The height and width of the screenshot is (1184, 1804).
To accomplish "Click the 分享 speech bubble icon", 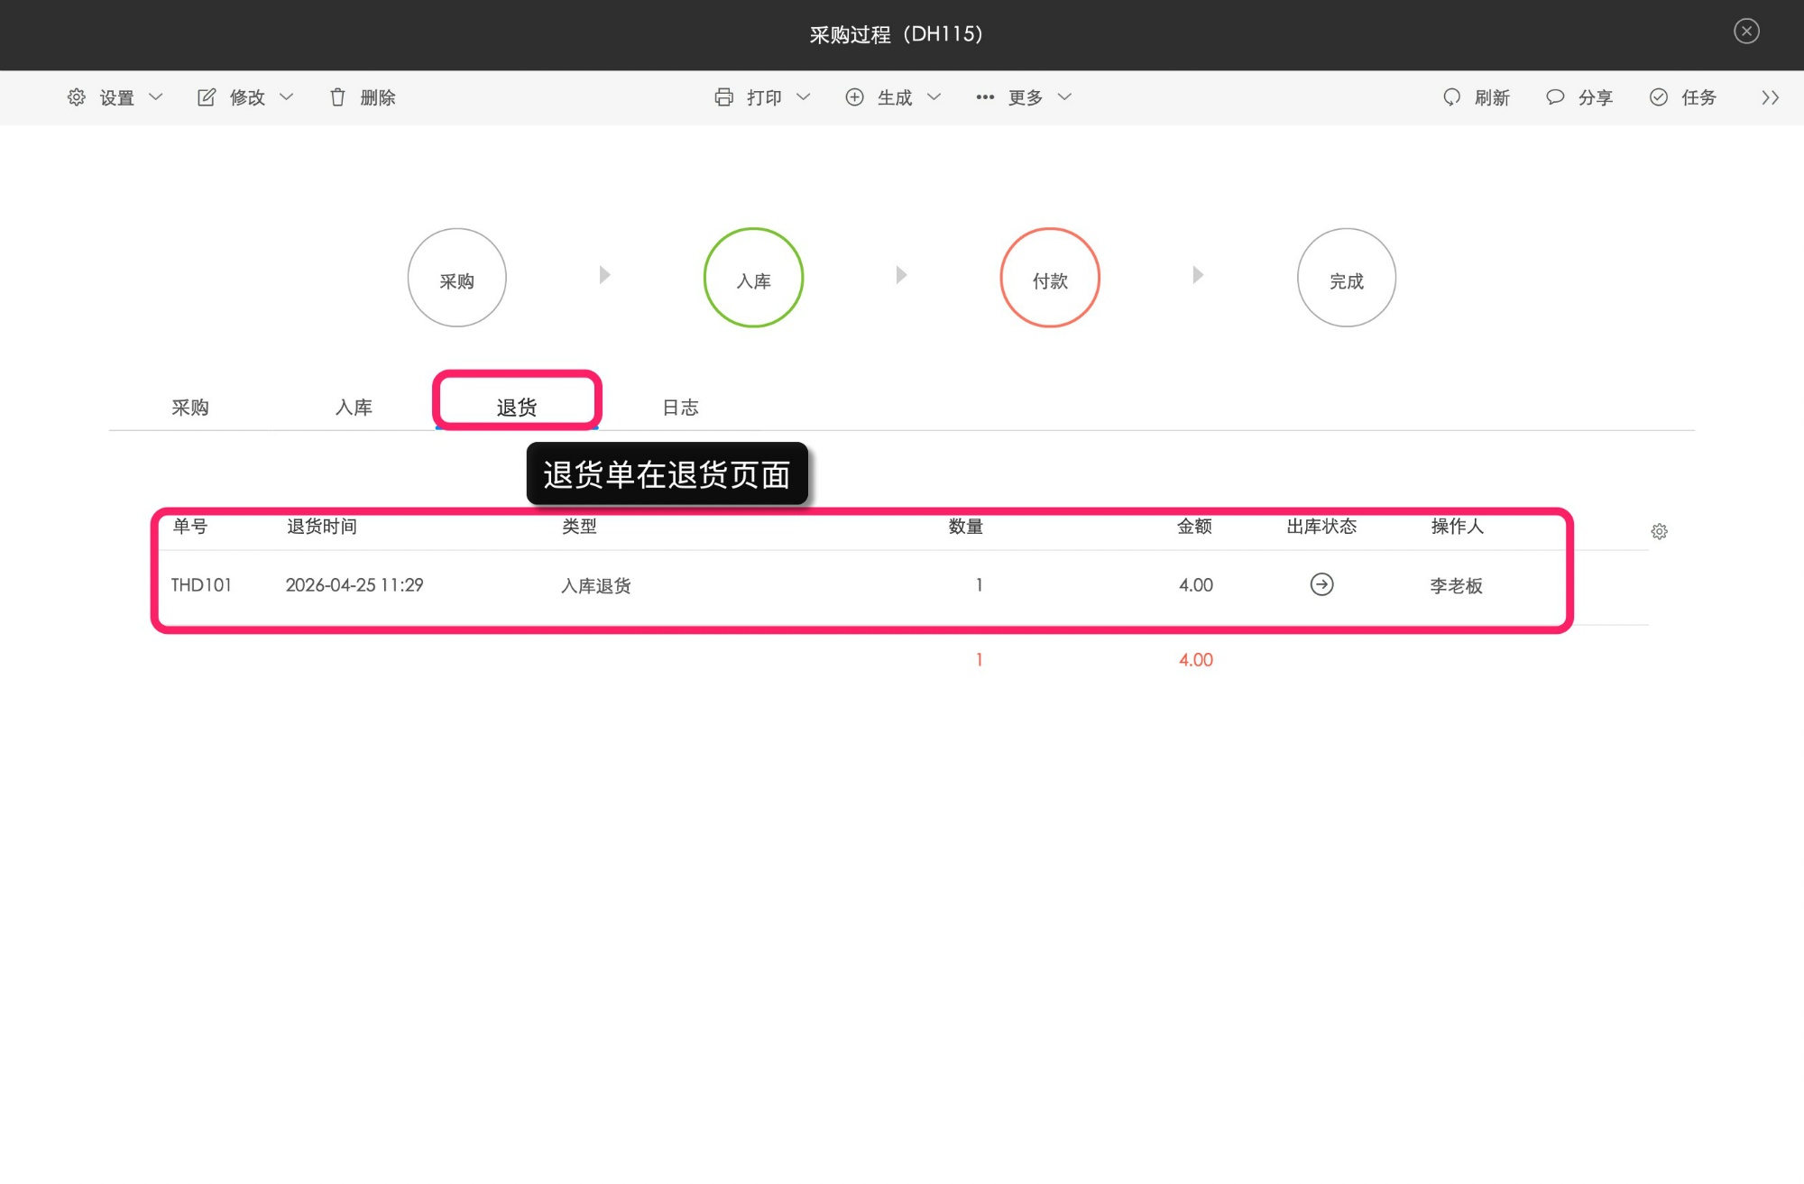I will point(1555,97).
